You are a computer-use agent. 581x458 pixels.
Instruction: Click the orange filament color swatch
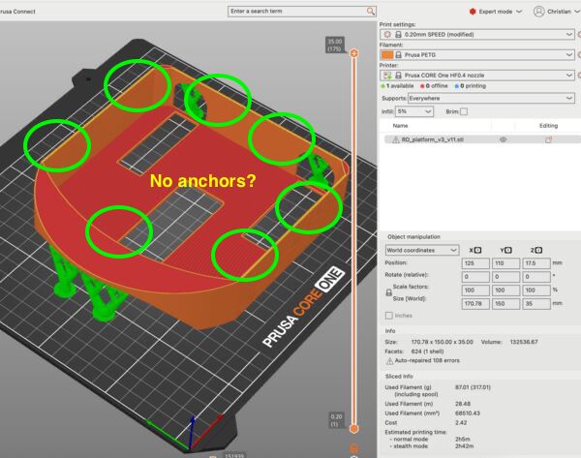(x=386, y=55)
